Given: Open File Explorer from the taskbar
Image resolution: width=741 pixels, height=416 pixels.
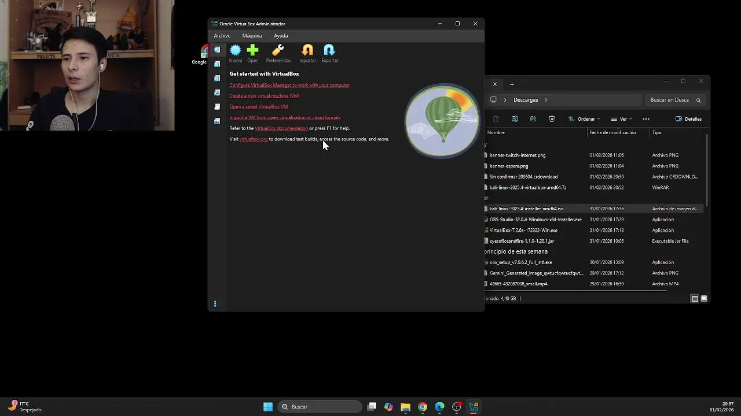Looking at the screenshot, I should tap(405, 407).
